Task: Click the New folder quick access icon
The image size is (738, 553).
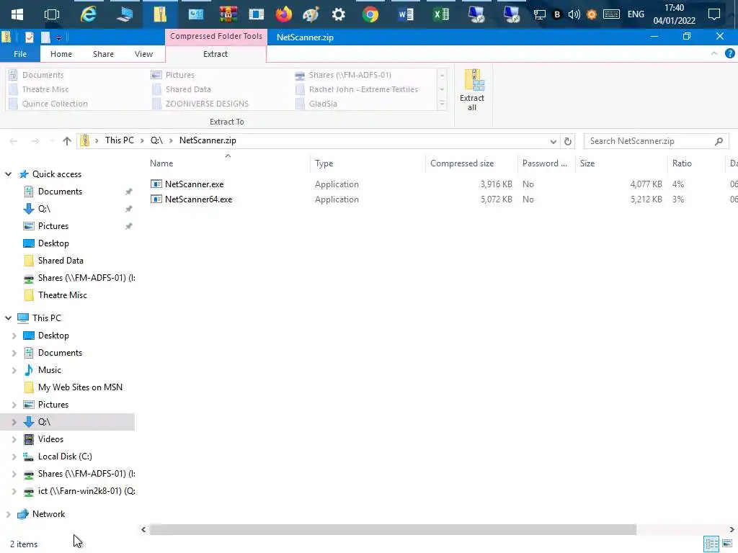Action: point(45,37)
